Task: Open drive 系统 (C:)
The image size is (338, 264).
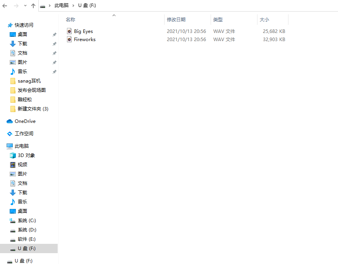Action: point(27,221)
